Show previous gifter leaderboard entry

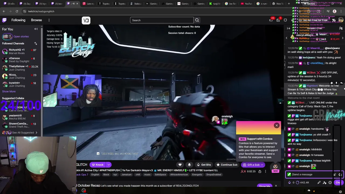(287, 38)
